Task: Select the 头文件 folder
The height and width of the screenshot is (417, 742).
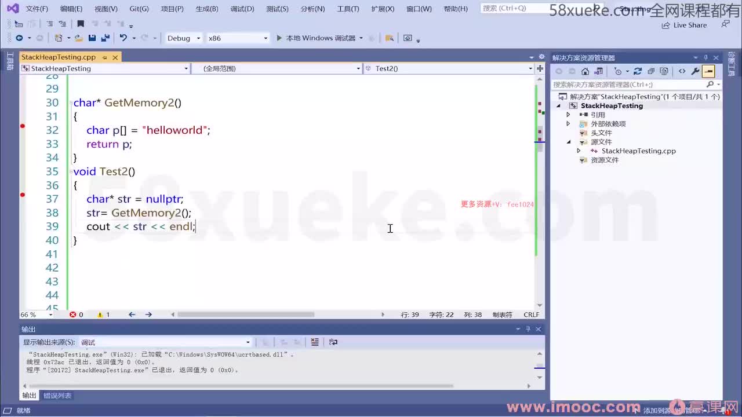Action: pos(601,133)
